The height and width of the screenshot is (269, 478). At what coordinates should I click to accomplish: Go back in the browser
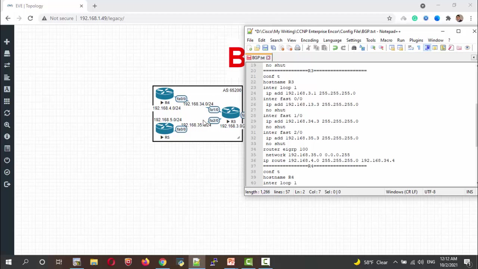[8, 18]
